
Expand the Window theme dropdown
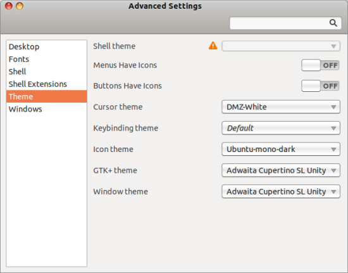click(x=281, y=191)
